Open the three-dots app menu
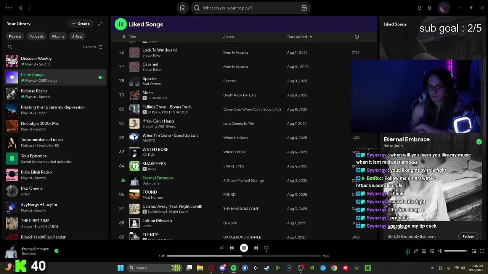The width and height of the screenshot is (488, 274). [9, 8]
